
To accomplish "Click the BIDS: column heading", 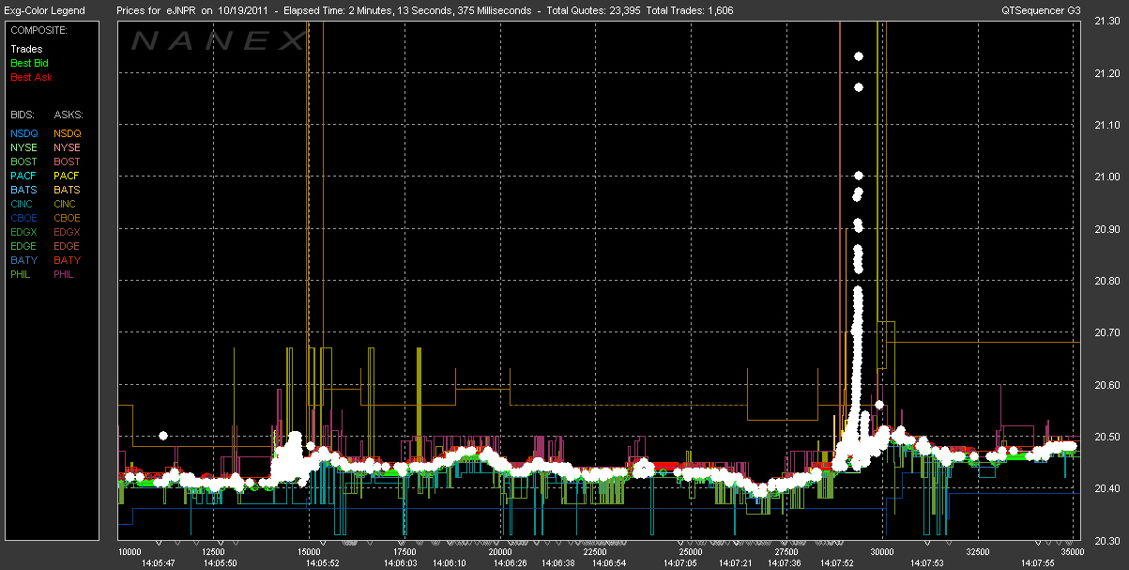I will pos(23,115).
